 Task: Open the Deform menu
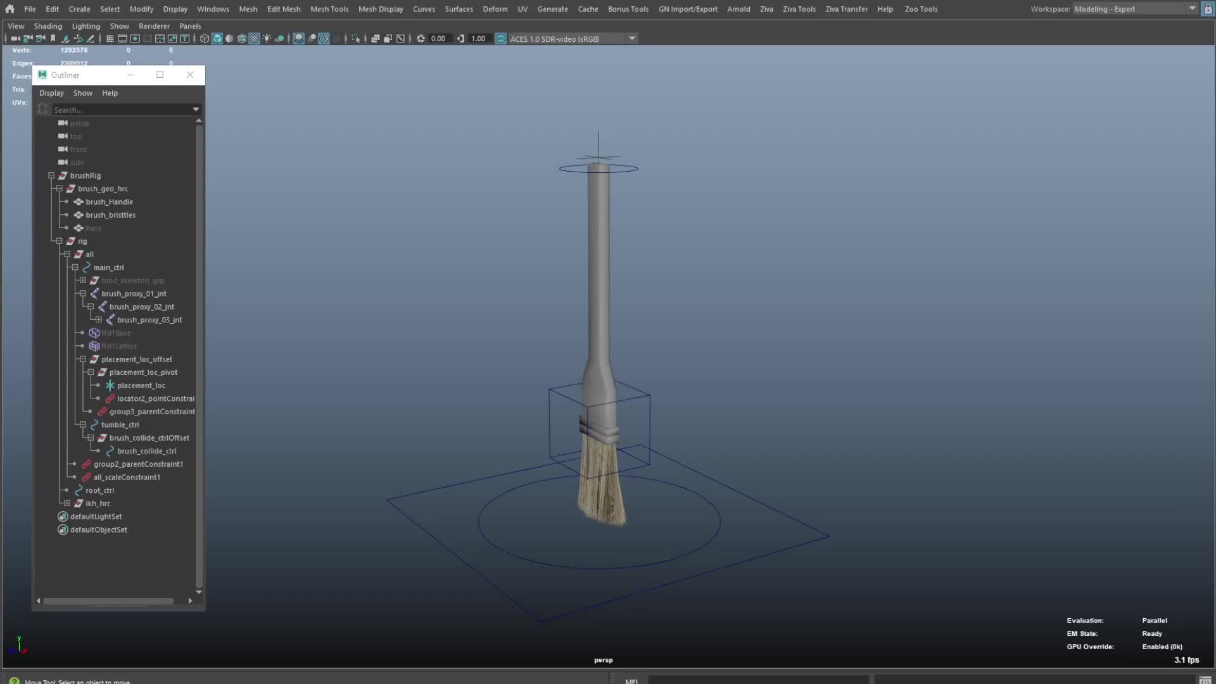coord(495,9)
